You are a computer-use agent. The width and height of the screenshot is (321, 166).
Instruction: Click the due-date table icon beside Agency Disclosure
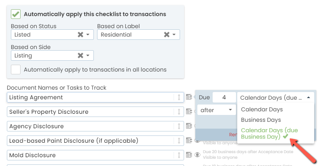(x=189, y=126)
